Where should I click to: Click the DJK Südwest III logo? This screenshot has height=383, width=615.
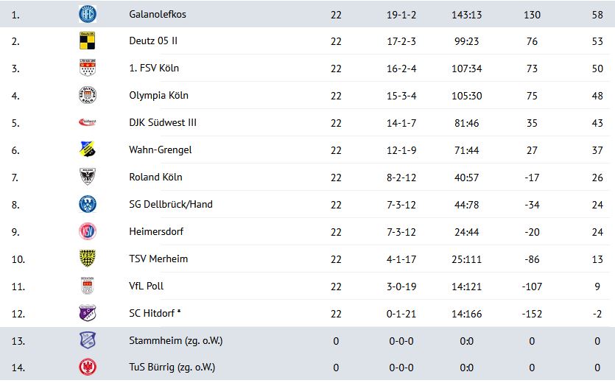point(88,122)
